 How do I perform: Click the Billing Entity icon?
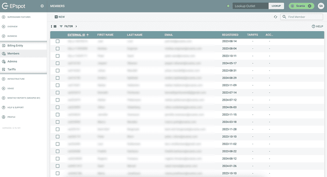[x=3, y=46]
